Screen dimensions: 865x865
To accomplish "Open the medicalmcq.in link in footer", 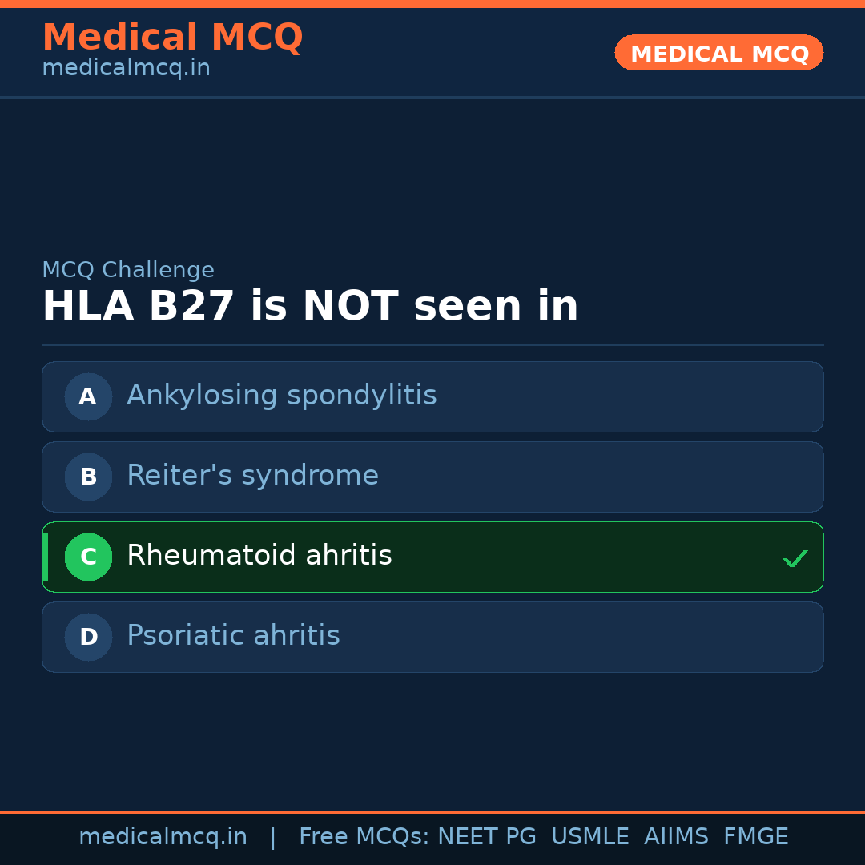I will pos(163,837).
